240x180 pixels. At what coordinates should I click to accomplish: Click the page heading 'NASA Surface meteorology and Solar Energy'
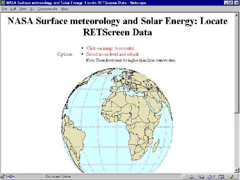118,26
